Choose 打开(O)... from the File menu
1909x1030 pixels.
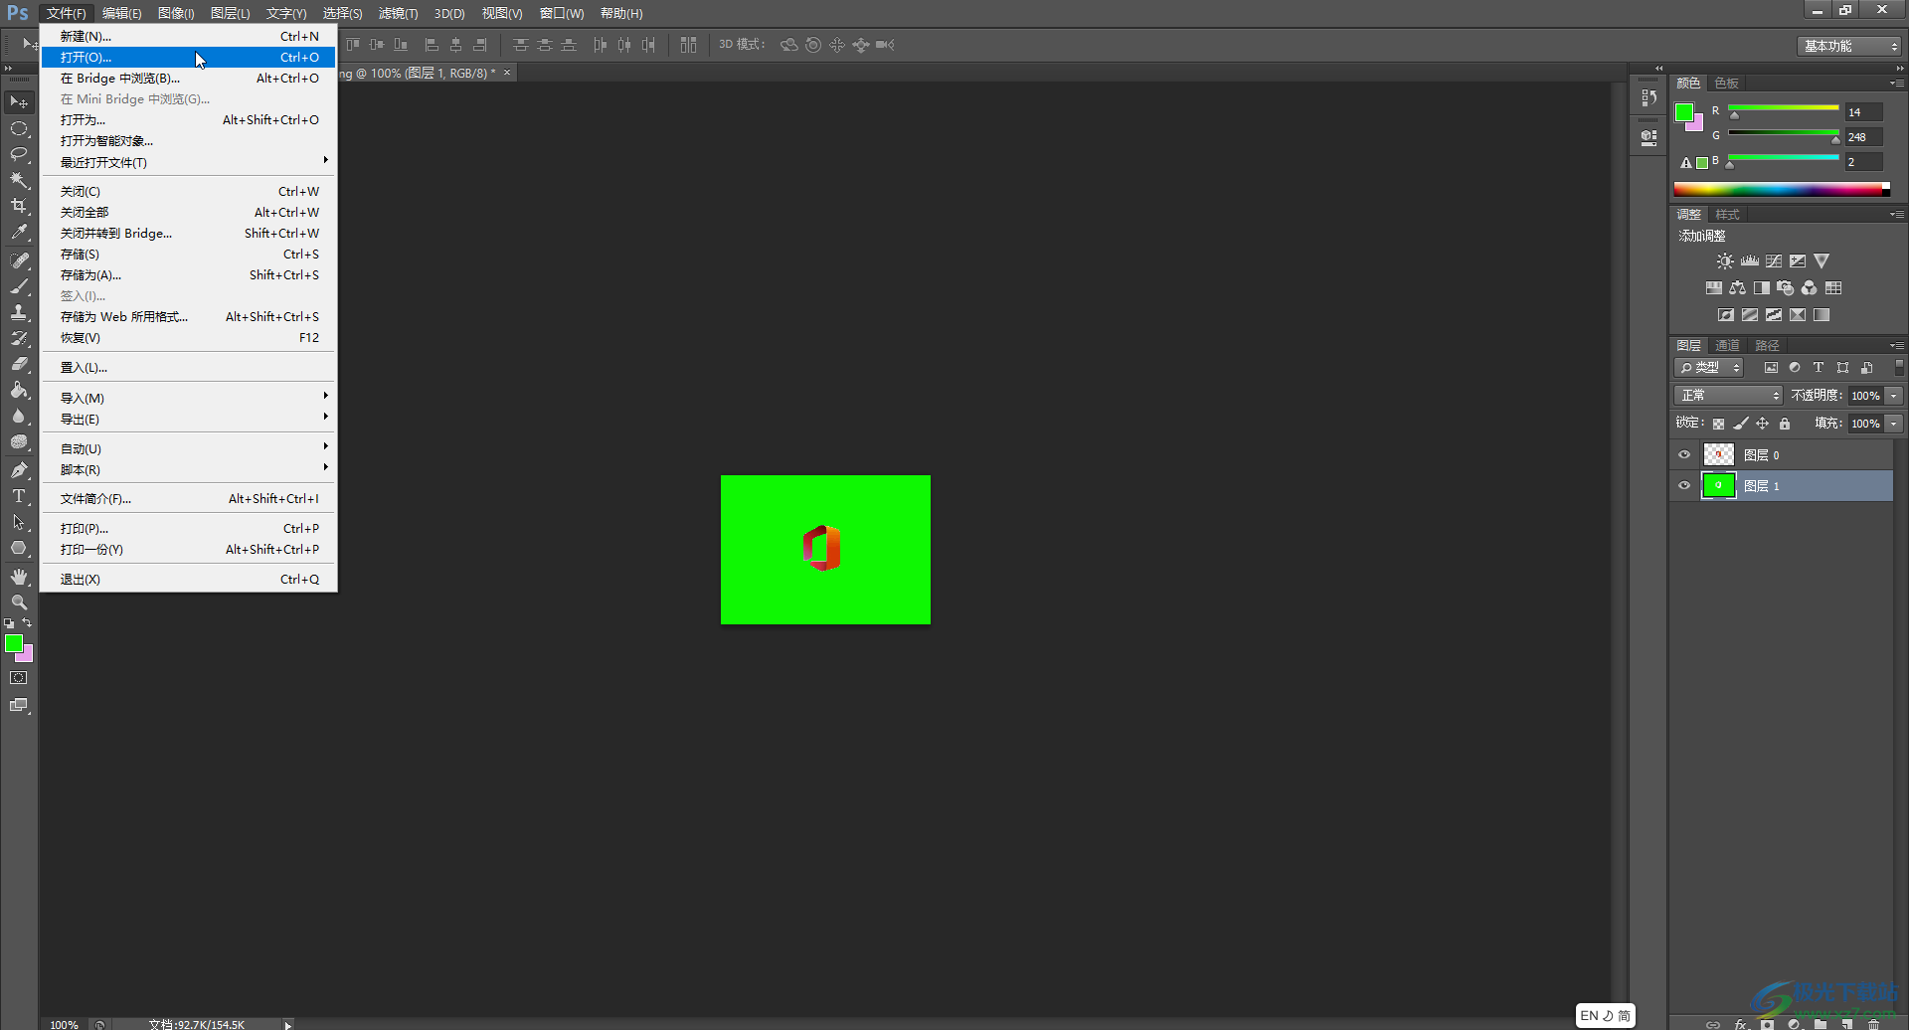click(x=188, y=58)
